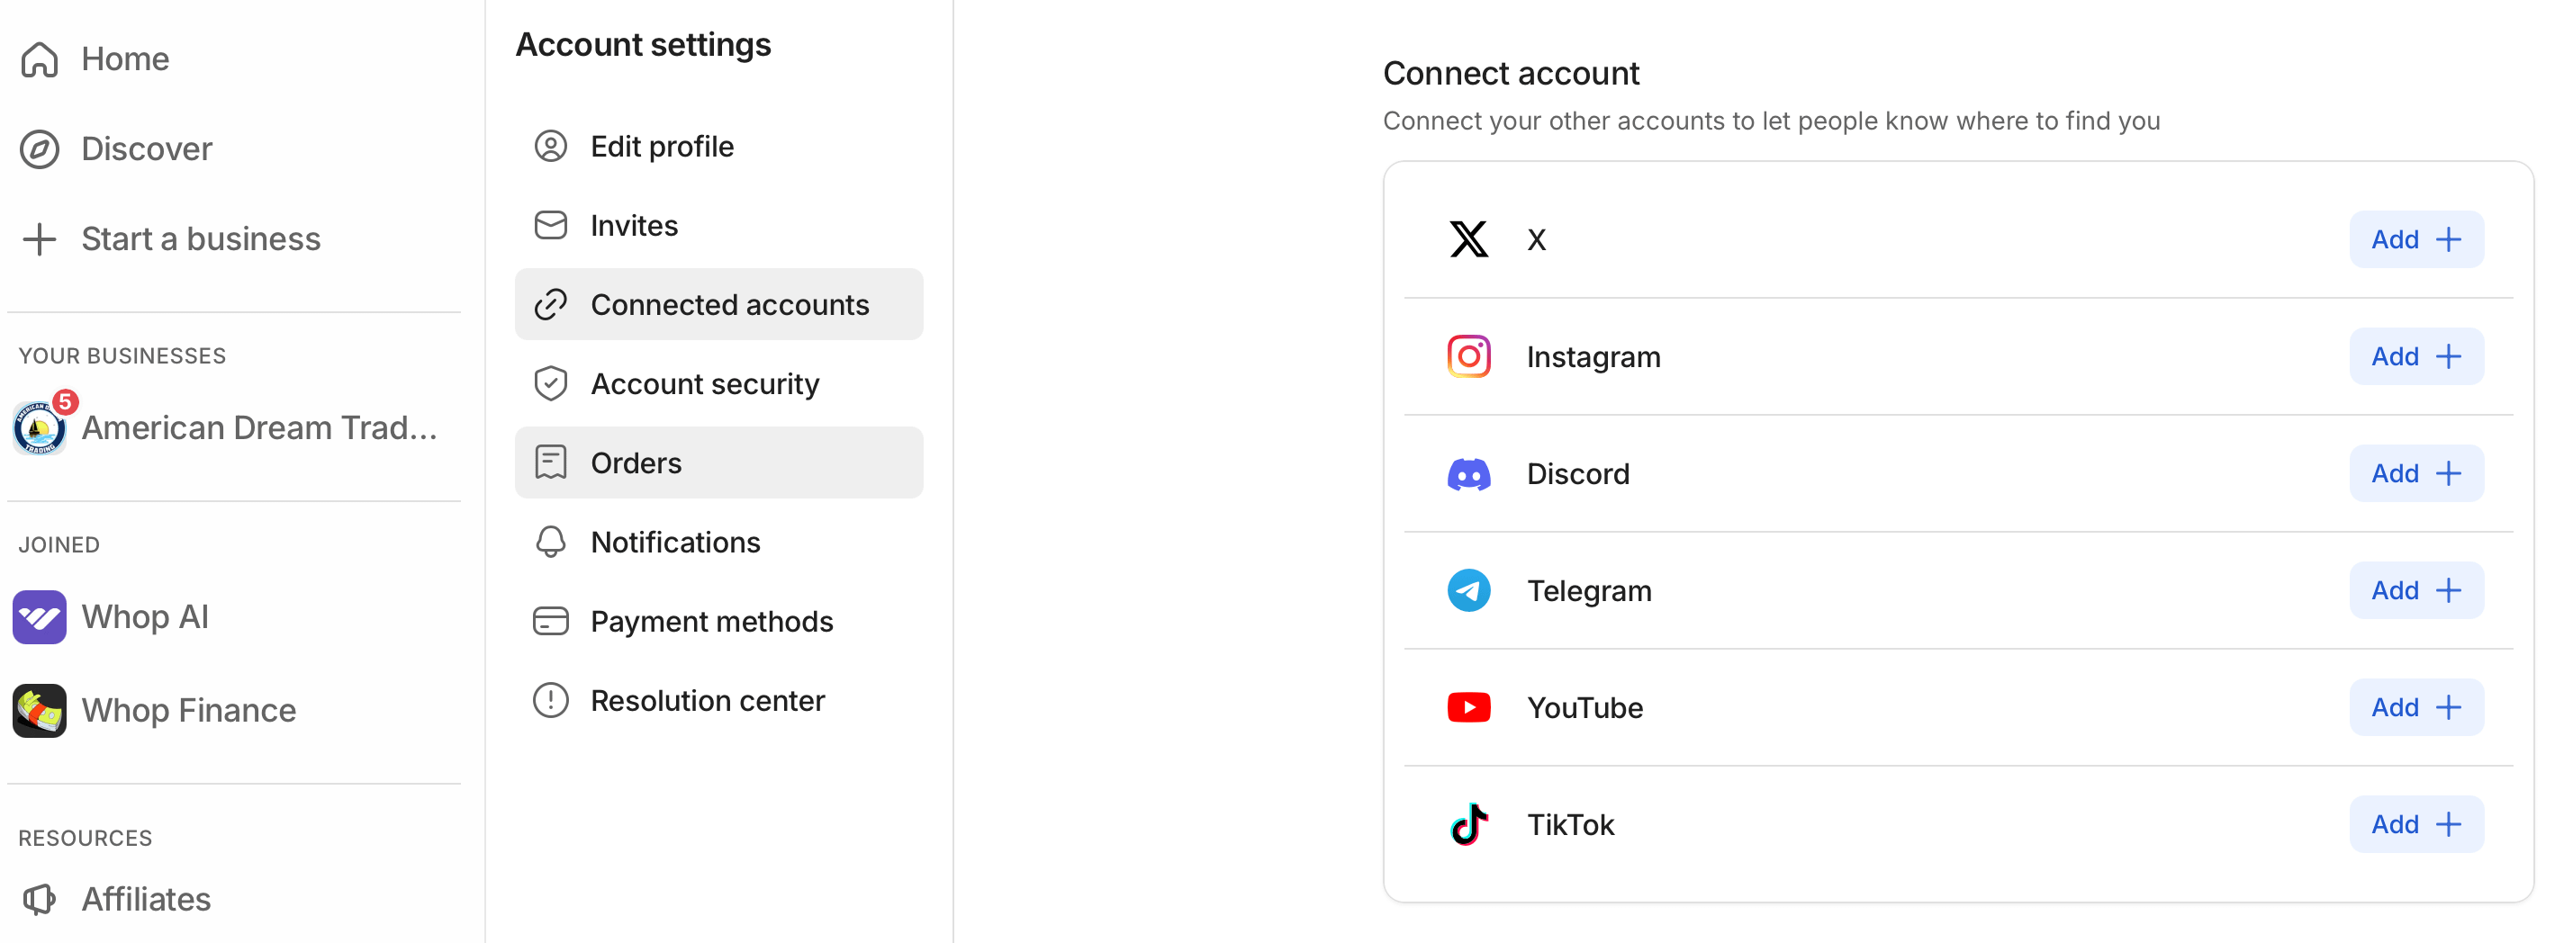Click the Telegram logo icon
The width and height of the screenshot is (2573, 943).
1468,591
